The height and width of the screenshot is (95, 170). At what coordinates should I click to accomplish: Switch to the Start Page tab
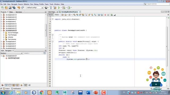coord(52,12)
